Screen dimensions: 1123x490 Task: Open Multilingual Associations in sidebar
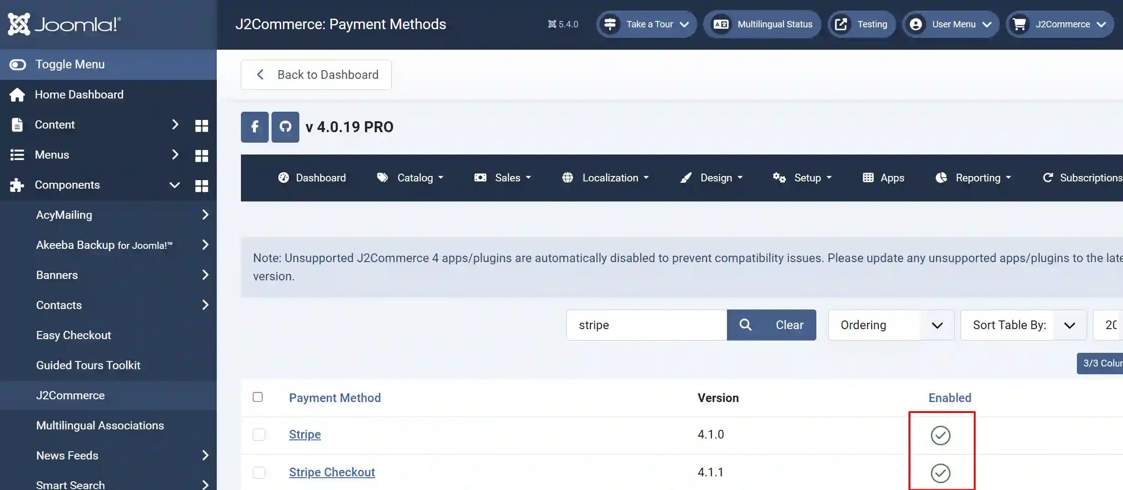(x=100, y=426)
